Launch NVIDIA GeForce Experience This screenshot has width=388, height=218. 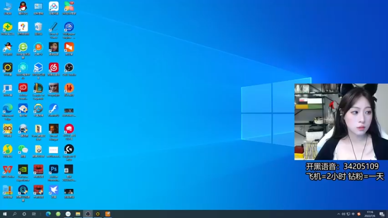coord(23,173)
